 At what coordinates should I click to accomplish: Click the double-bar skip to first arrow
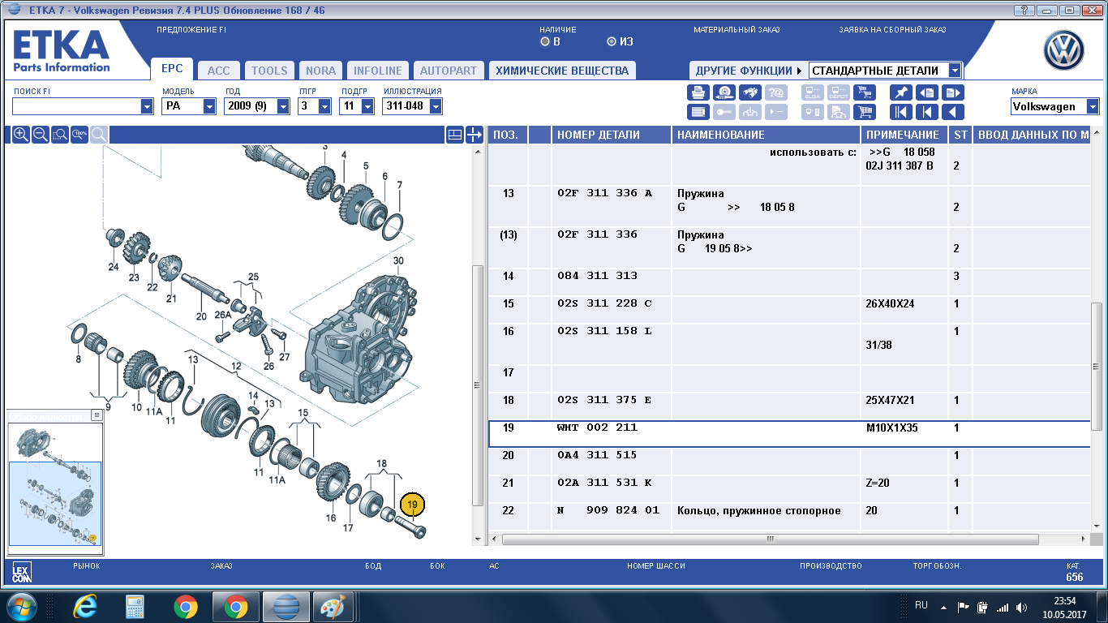point(900,113)
